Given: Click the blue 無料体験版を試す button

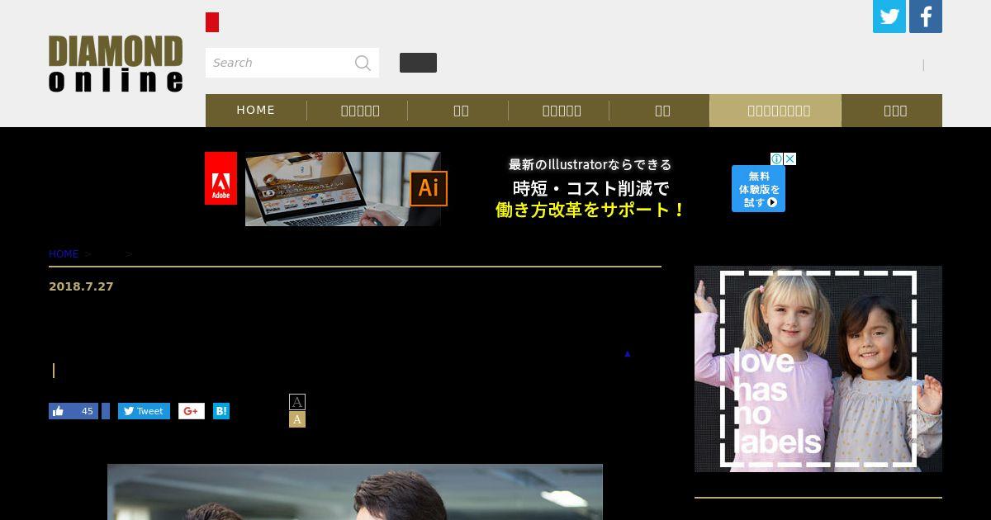Looking at the screenshot, I should pyautogui.click(x=758, y=189).
